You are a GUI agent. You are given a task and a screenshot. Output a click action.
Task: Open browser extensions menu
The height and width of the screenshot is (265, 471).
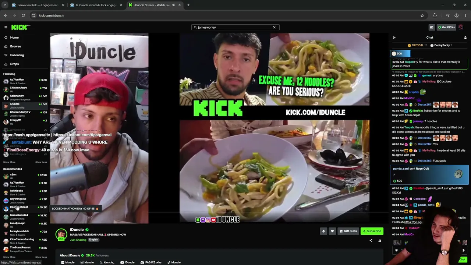click(x=435, y=15)
